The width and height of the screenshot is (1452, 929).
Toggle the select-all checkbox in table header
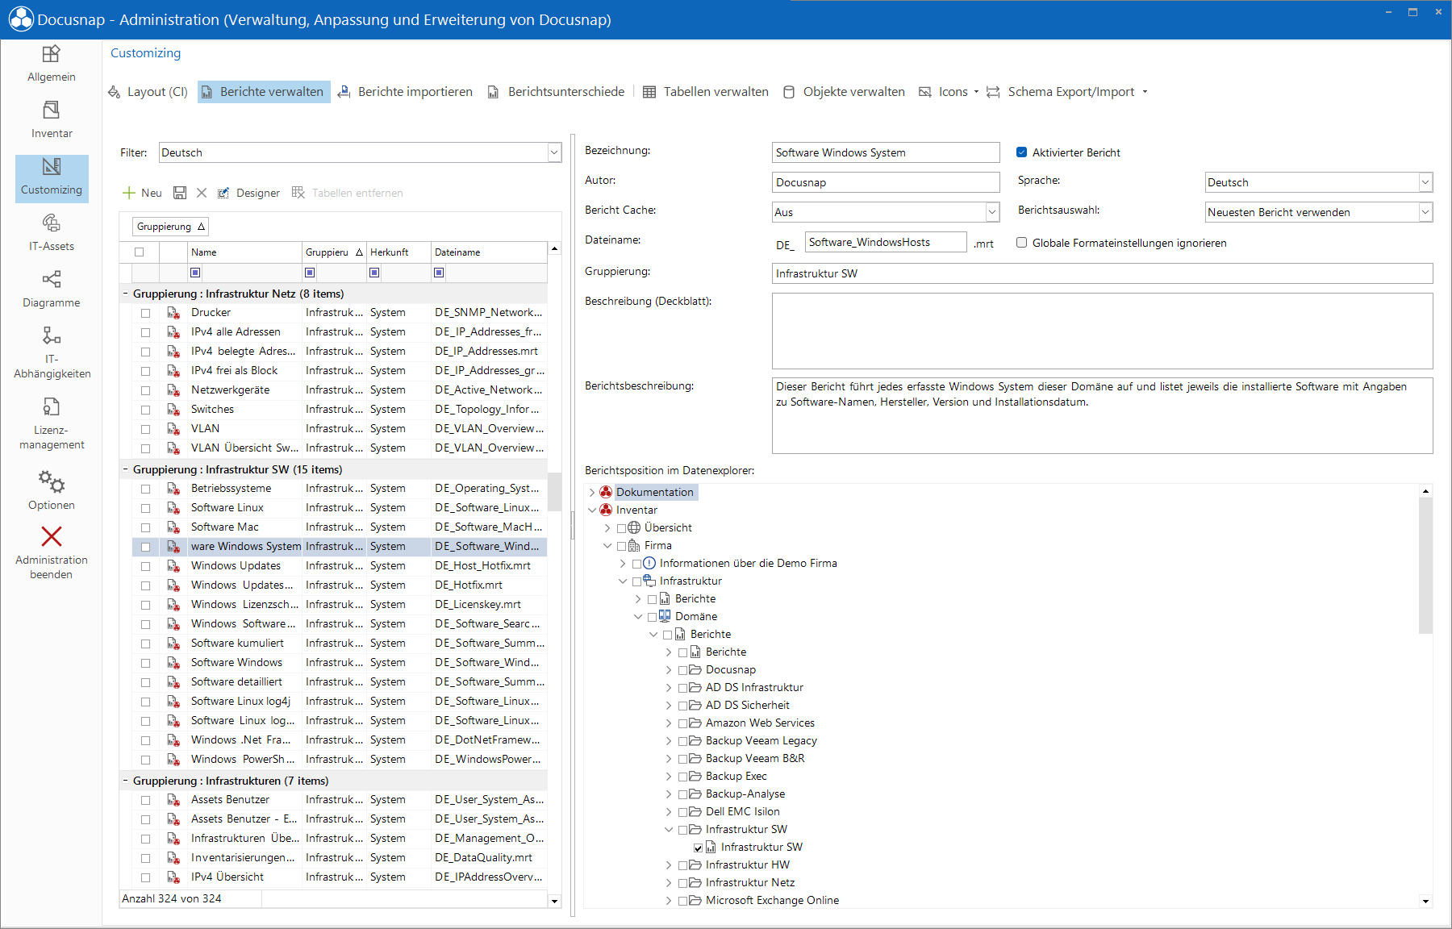140,252
